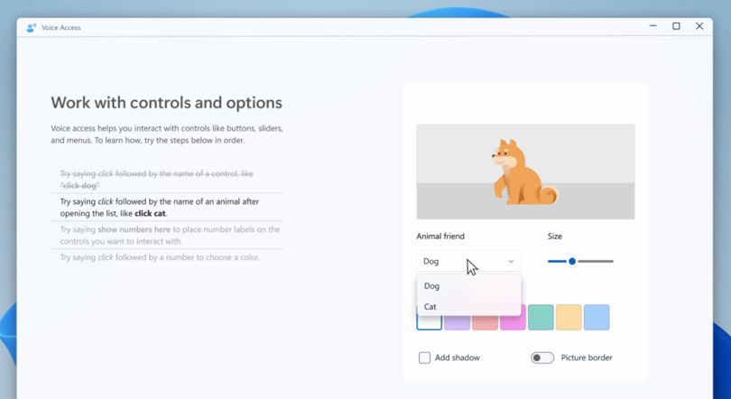The height and width of the screenshot is (399, 731).
Task: Choose the light orange color swatch
Action: click(569, 318)
